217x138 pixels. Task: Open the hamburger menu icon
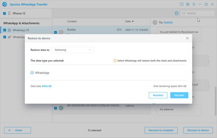194,4
